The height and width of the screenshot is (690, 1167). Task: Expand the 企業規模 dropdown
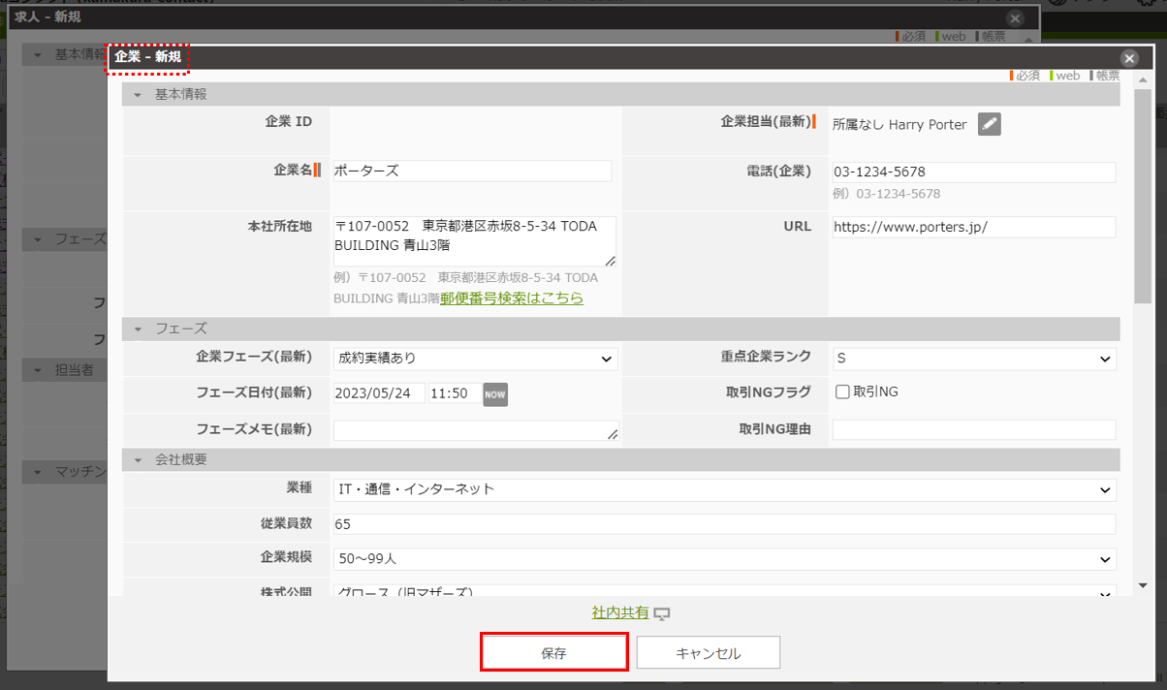pyautogui.click(x=724, y=560)
